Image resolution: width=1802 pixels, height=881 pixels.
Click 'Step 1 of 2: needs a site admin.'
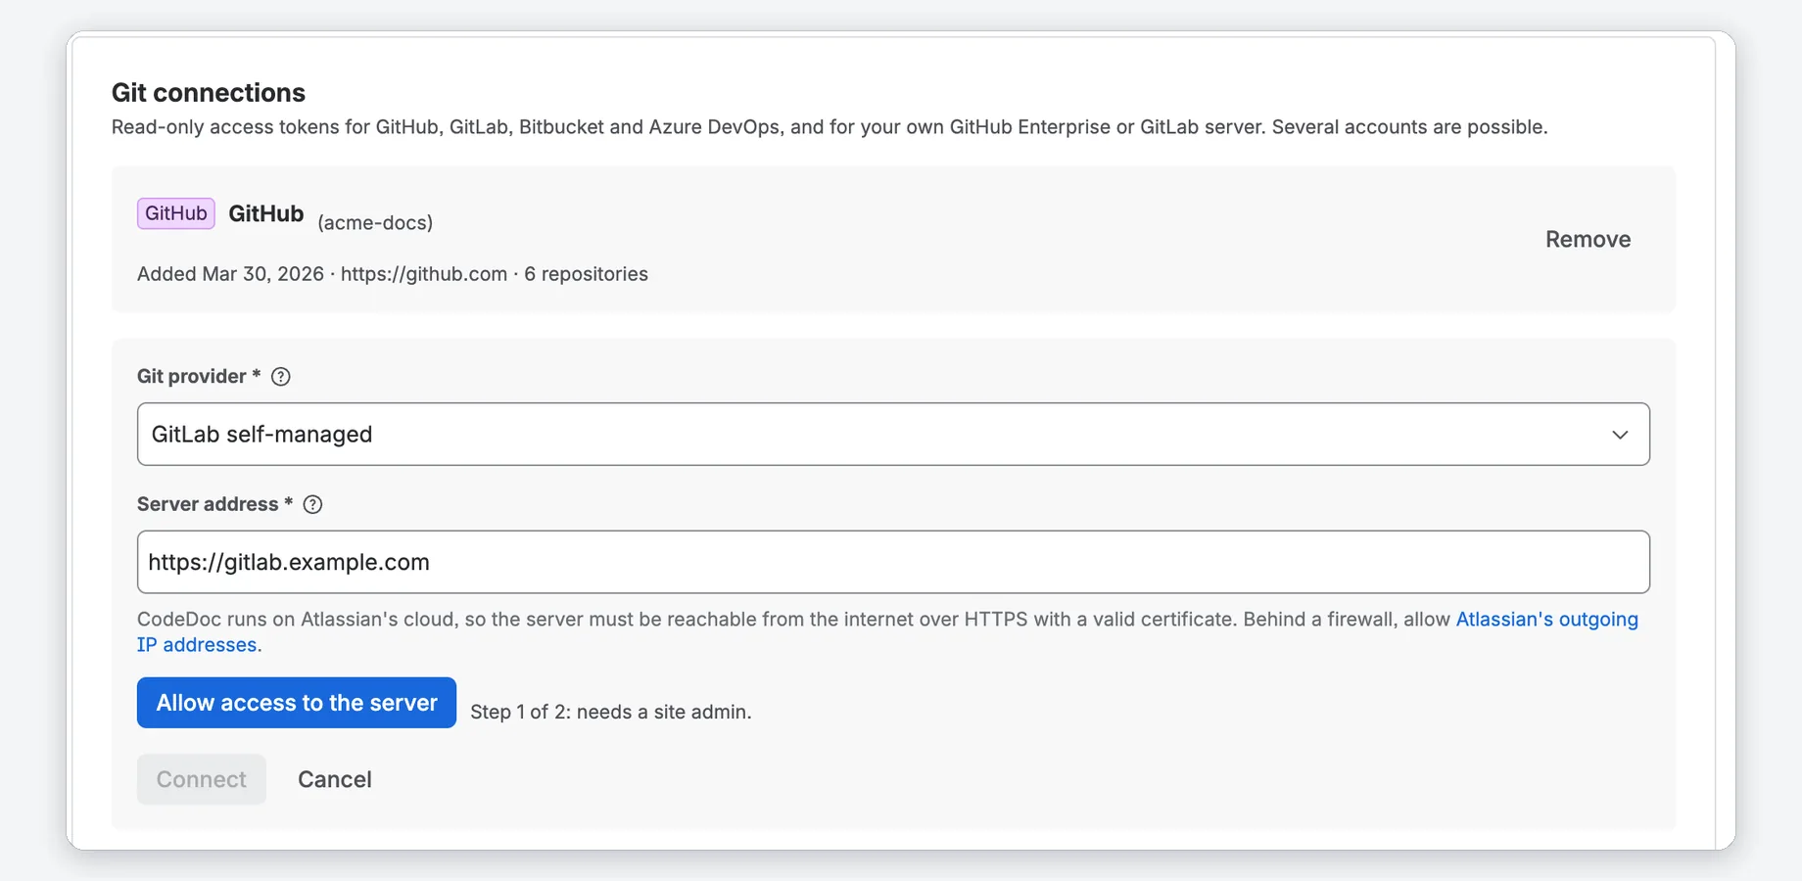(611, 712)
